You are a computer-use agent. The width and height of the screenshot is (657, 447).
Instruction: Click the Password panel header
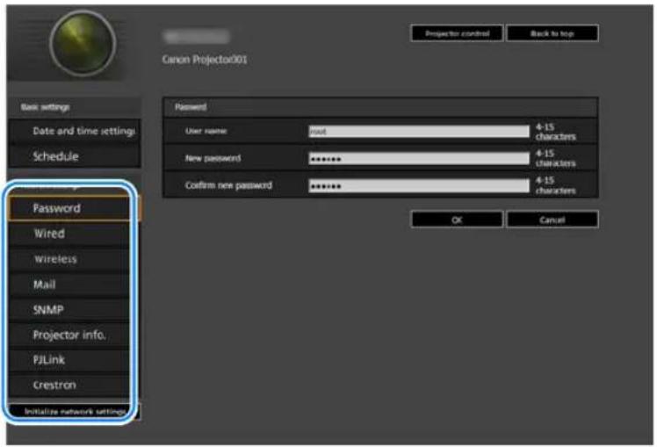tap(380, 107)
